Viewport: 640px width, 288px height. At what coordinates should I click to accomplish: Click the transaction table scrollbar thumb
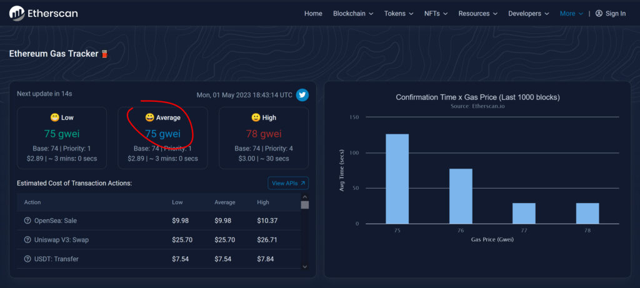[x=305, y=205]
